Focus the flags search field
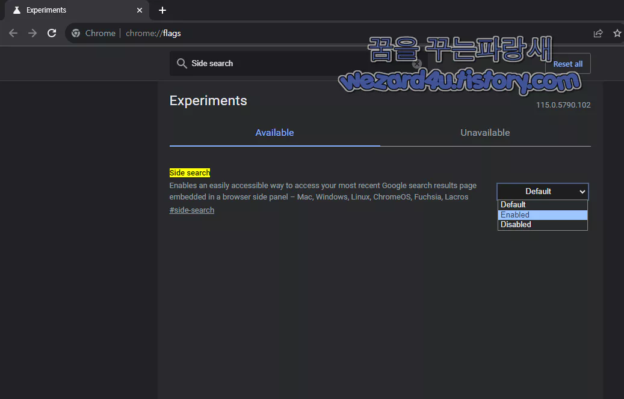 pos(298,64)
